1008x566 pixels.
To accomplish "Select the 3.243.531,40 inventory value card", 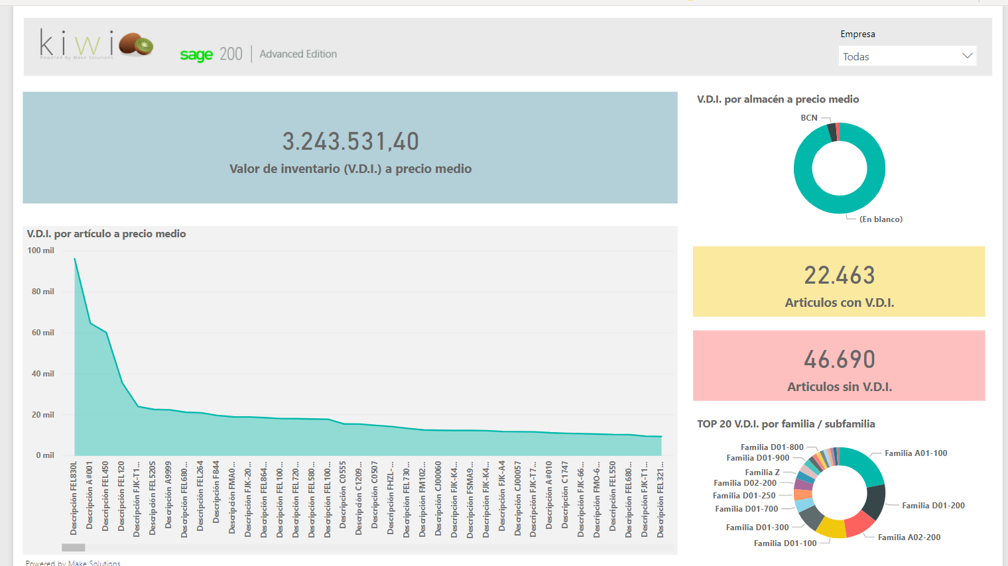I will pos(350,148).
